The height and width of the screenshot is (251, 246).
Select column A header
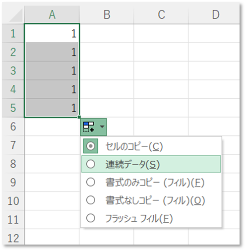tap(52, 14)
